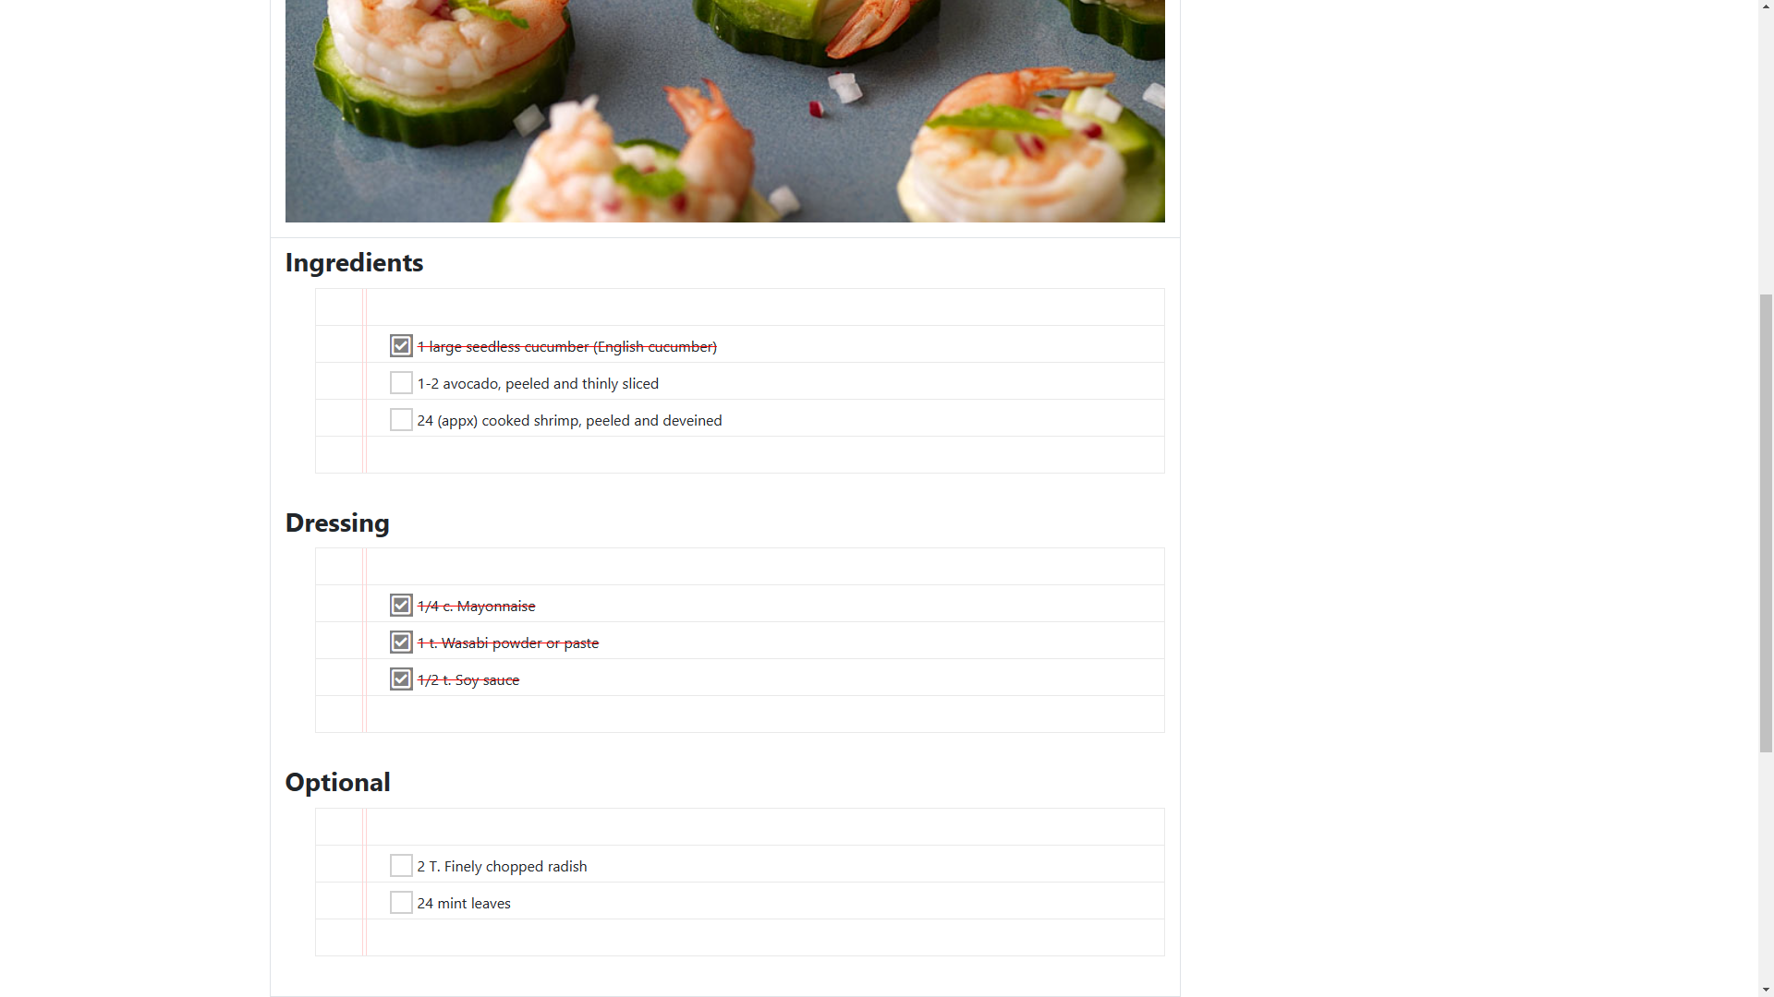Uncheck the seedless cucumber ingredient checkbox
Viewport: 1774px width, 997px height.
click(401, 345)
